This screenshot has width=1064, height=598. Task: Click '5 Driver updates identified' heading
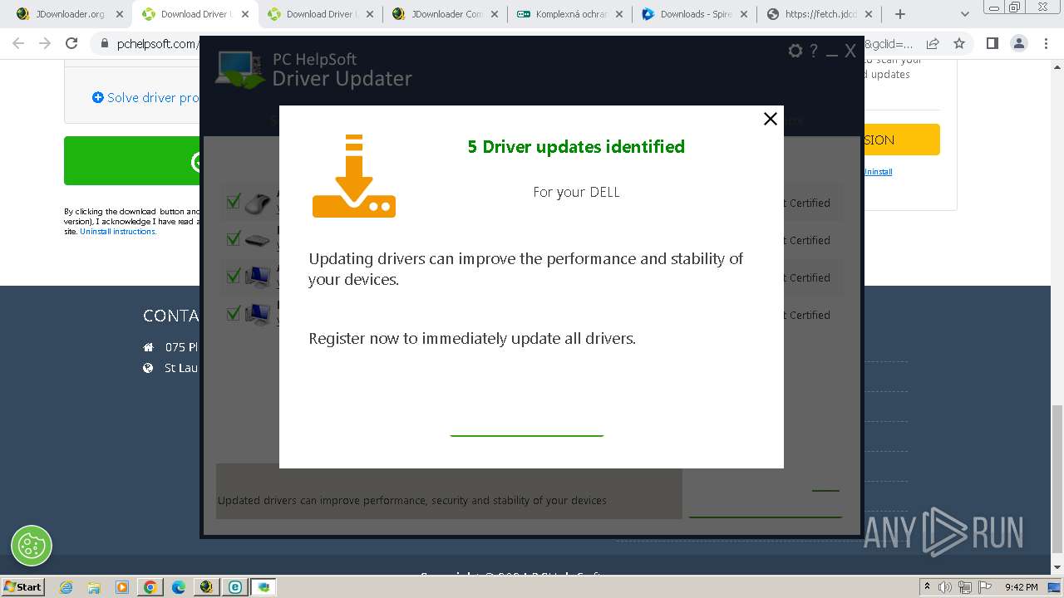(x=576, y=146)
